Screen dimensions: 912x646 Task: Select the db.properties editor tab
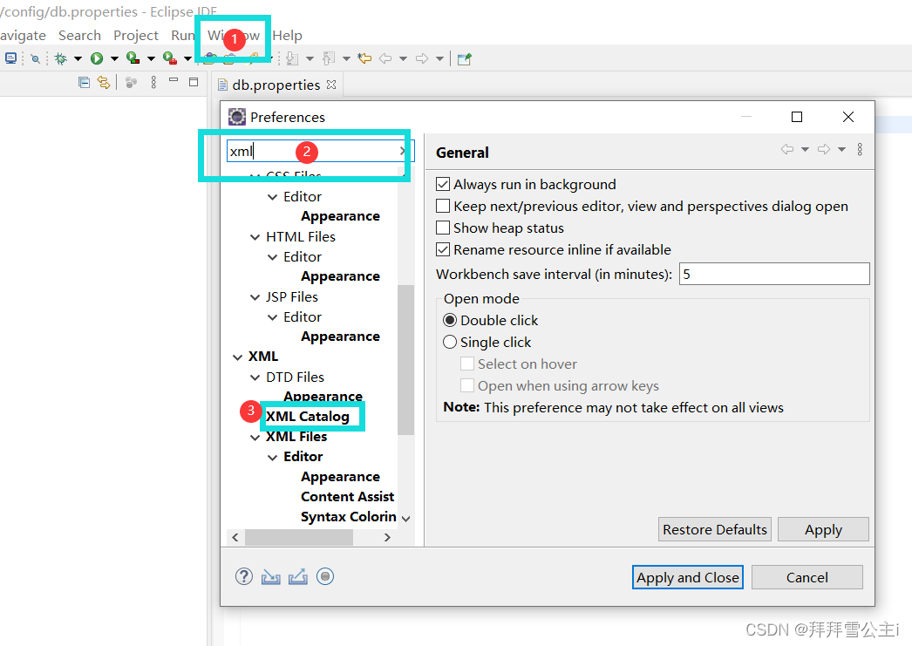[x=276, y=85]
